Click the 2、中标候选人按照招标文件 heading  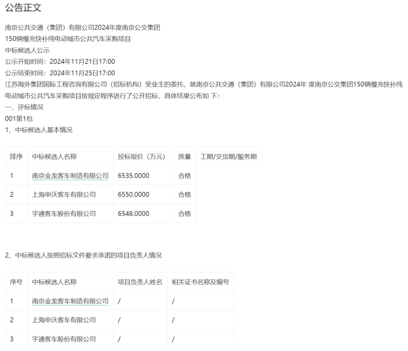pos(83,255)
